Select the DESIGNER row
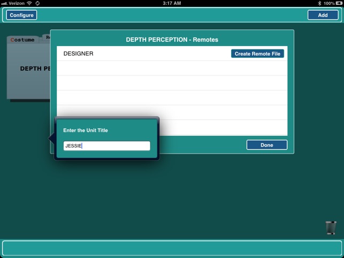Viewport: 344px width, 258px height. [x=172, y=54]
